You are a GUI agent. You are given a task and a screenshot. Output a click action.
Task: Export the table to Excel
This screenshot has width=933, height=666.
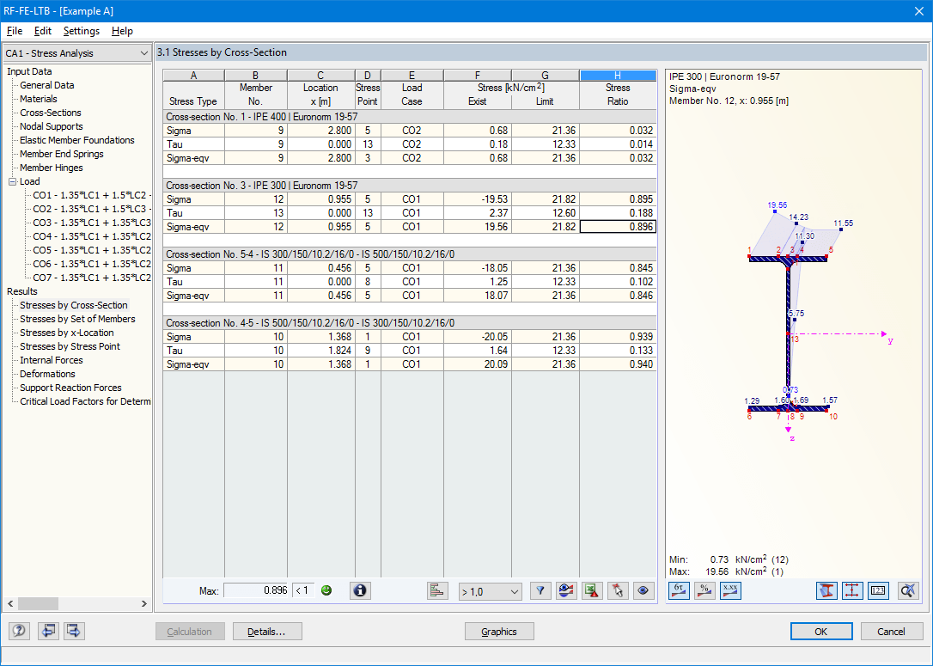point(592,591)
